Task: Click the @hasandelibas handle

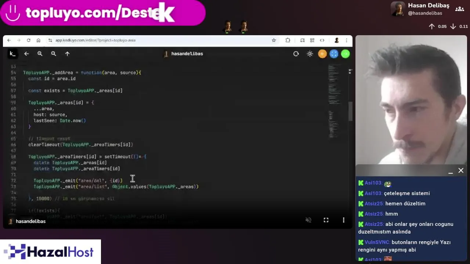Action: (425, 13)
